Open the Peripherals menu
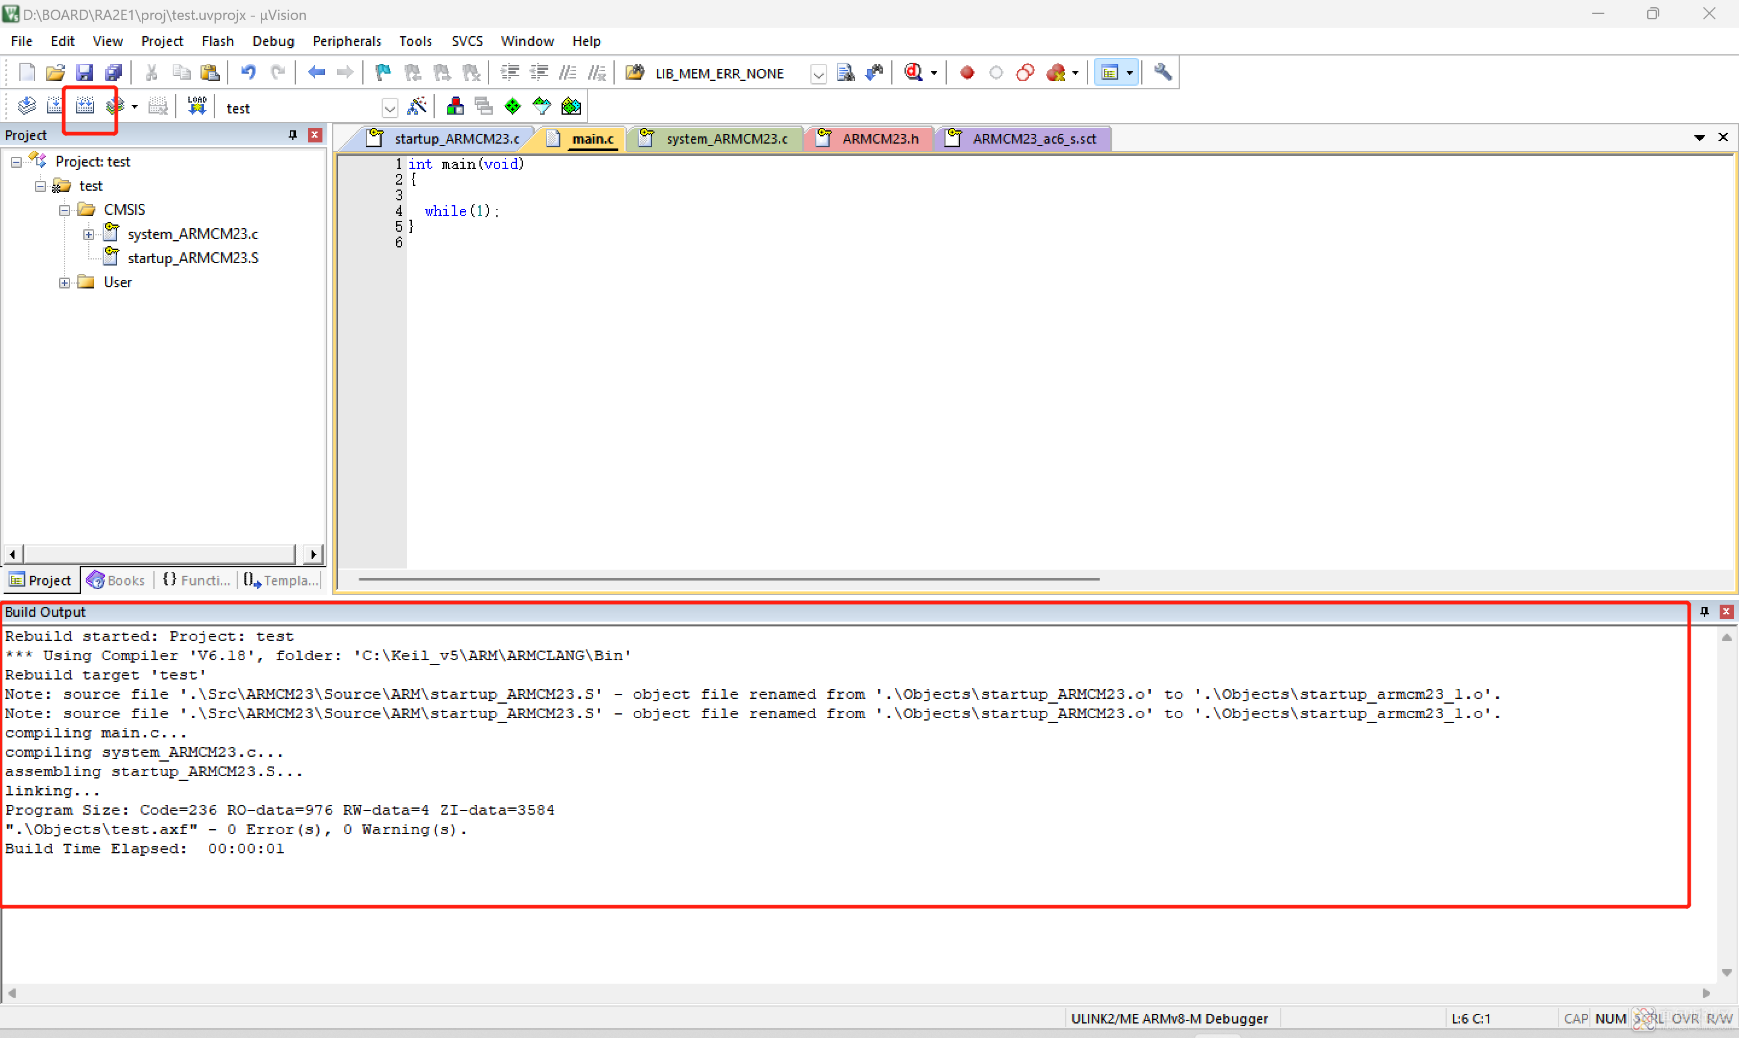The height and width of the screenshot is (1038, 1739). pyautogui.click(x=347, y=41)
